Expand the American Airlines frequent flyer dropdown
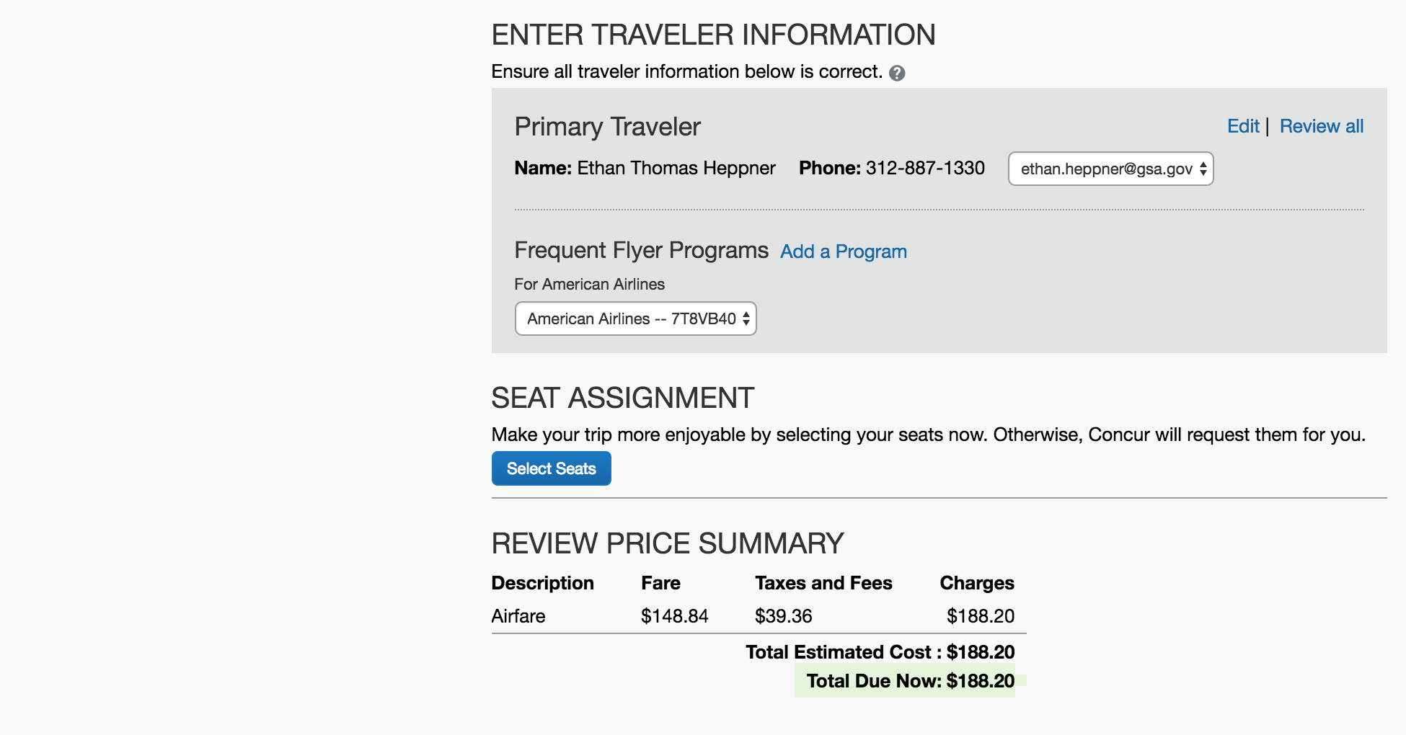 pos(635,318)
